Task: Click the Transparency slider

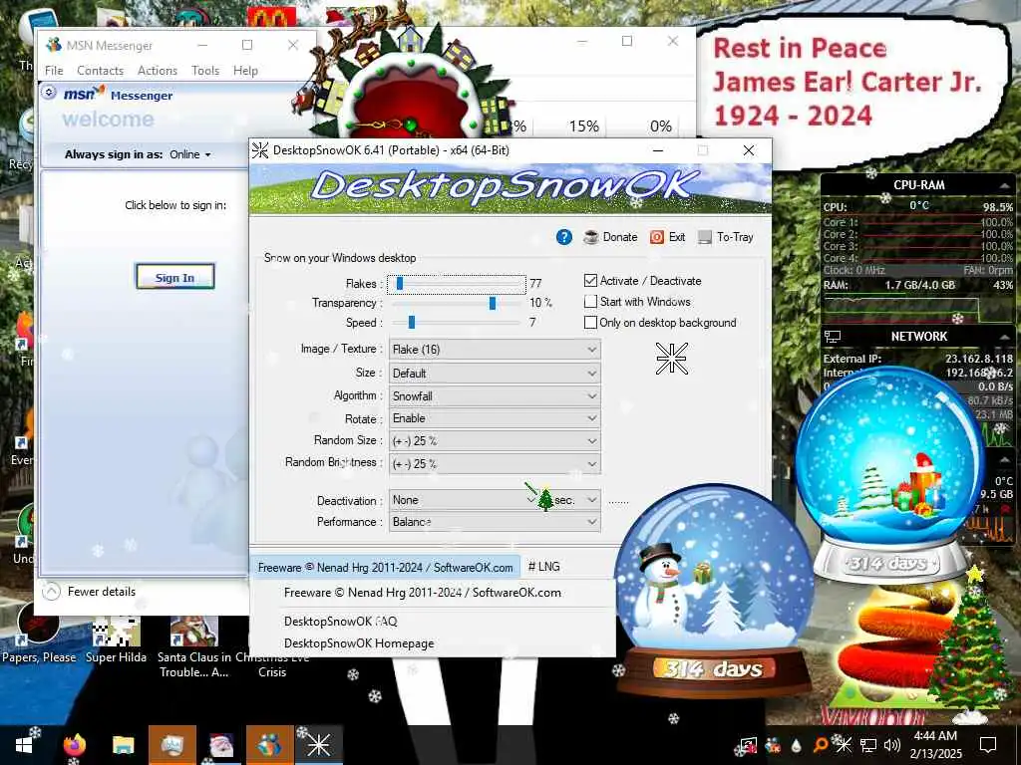Action: pos(455,303)
